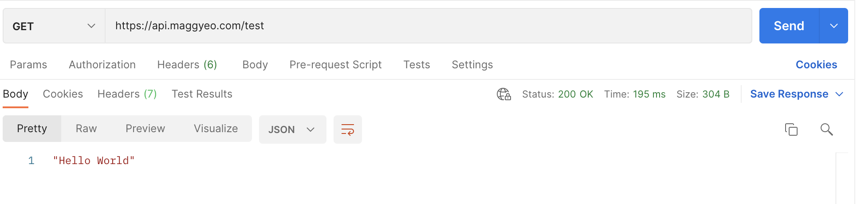Expand the Send button arrow options
857x204 pixels.
coord(833,26)
